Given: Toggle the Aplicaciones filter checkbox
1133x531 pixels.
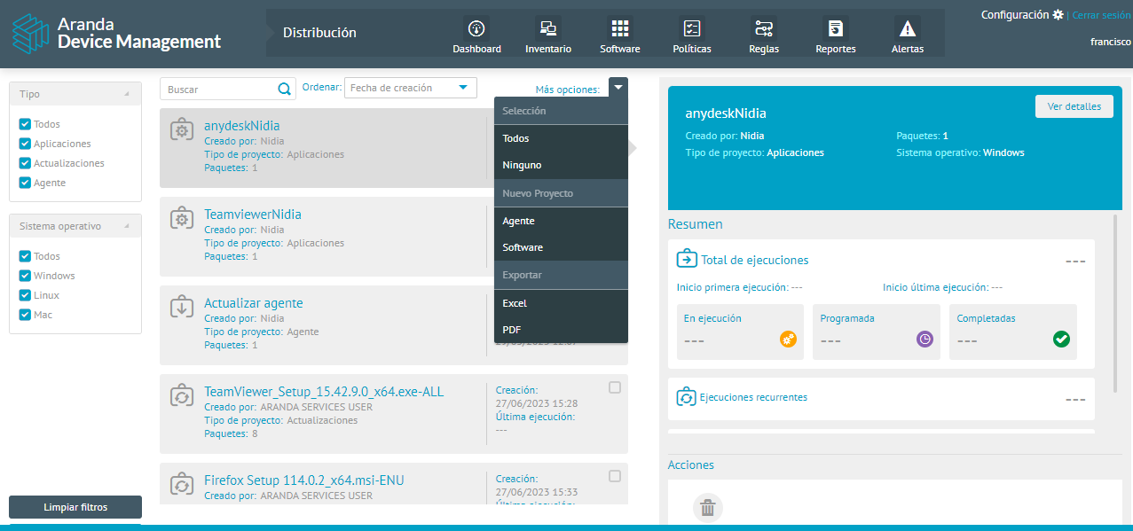Looking at the screenshot, I should [x=25, y=144].
